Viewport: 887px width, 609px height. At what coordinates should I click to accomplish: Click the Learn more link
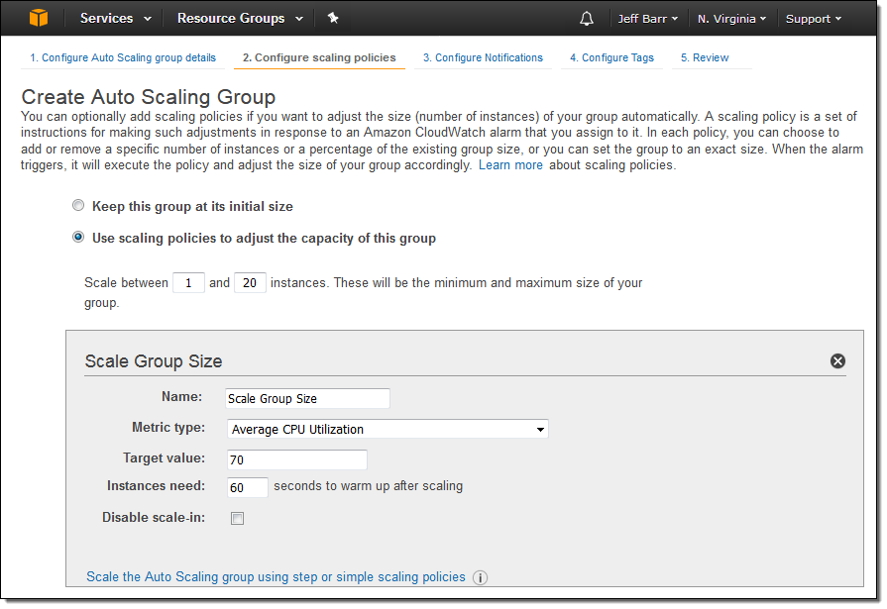pos(510,165)
